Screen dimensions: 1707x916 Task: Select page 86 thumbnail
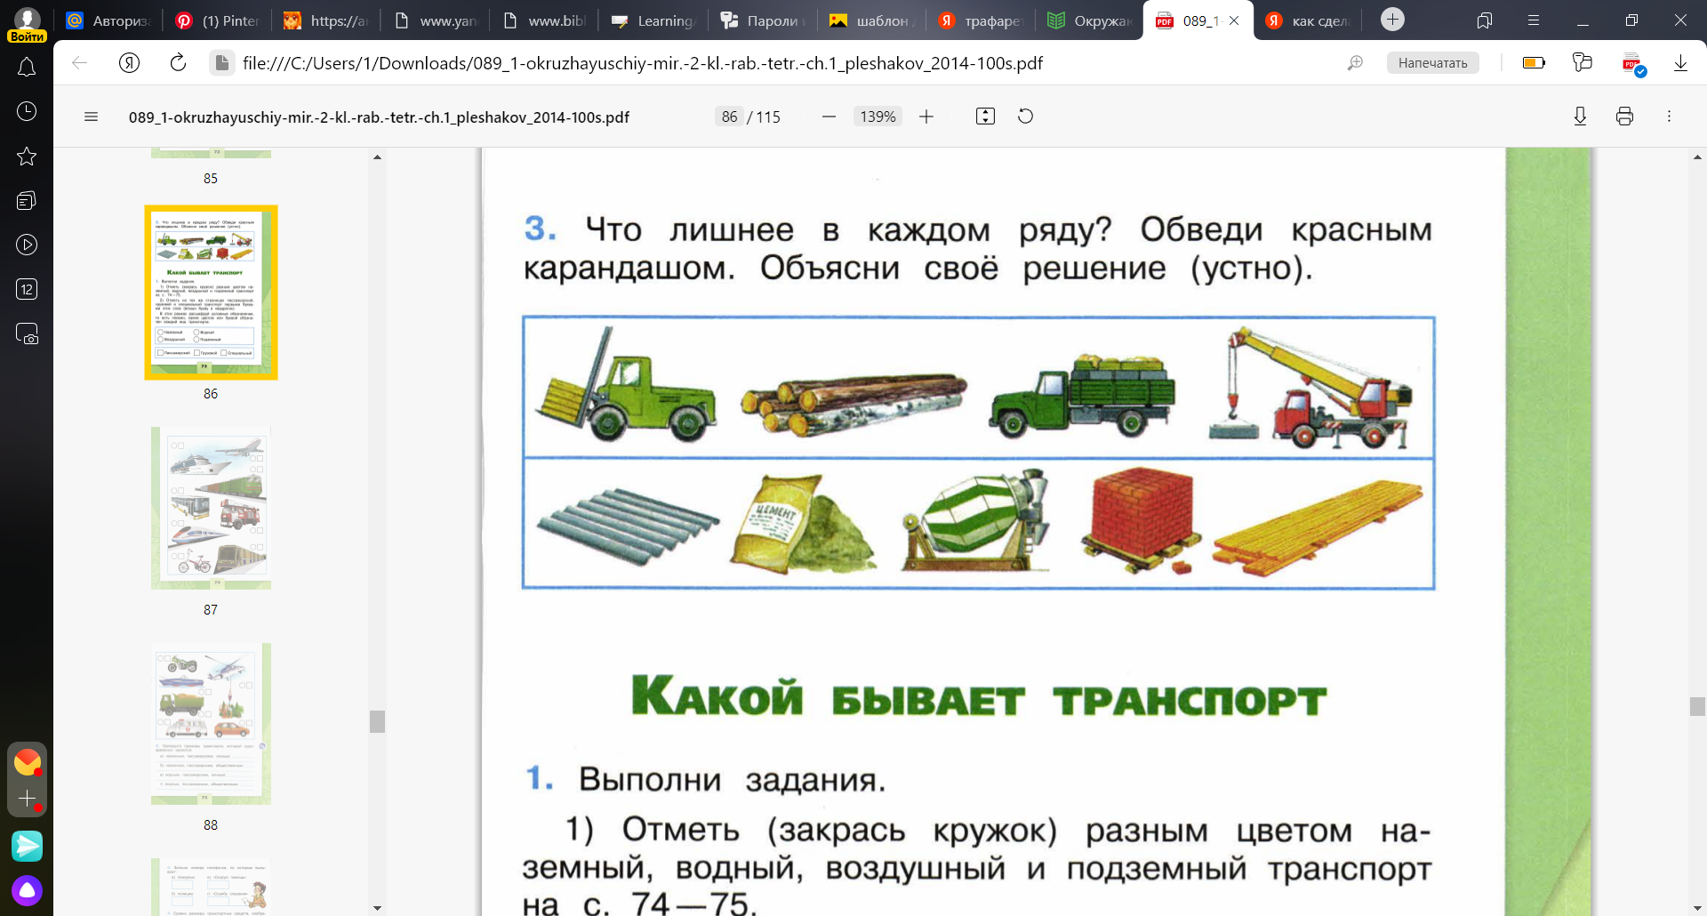click(x=211, y=293)
